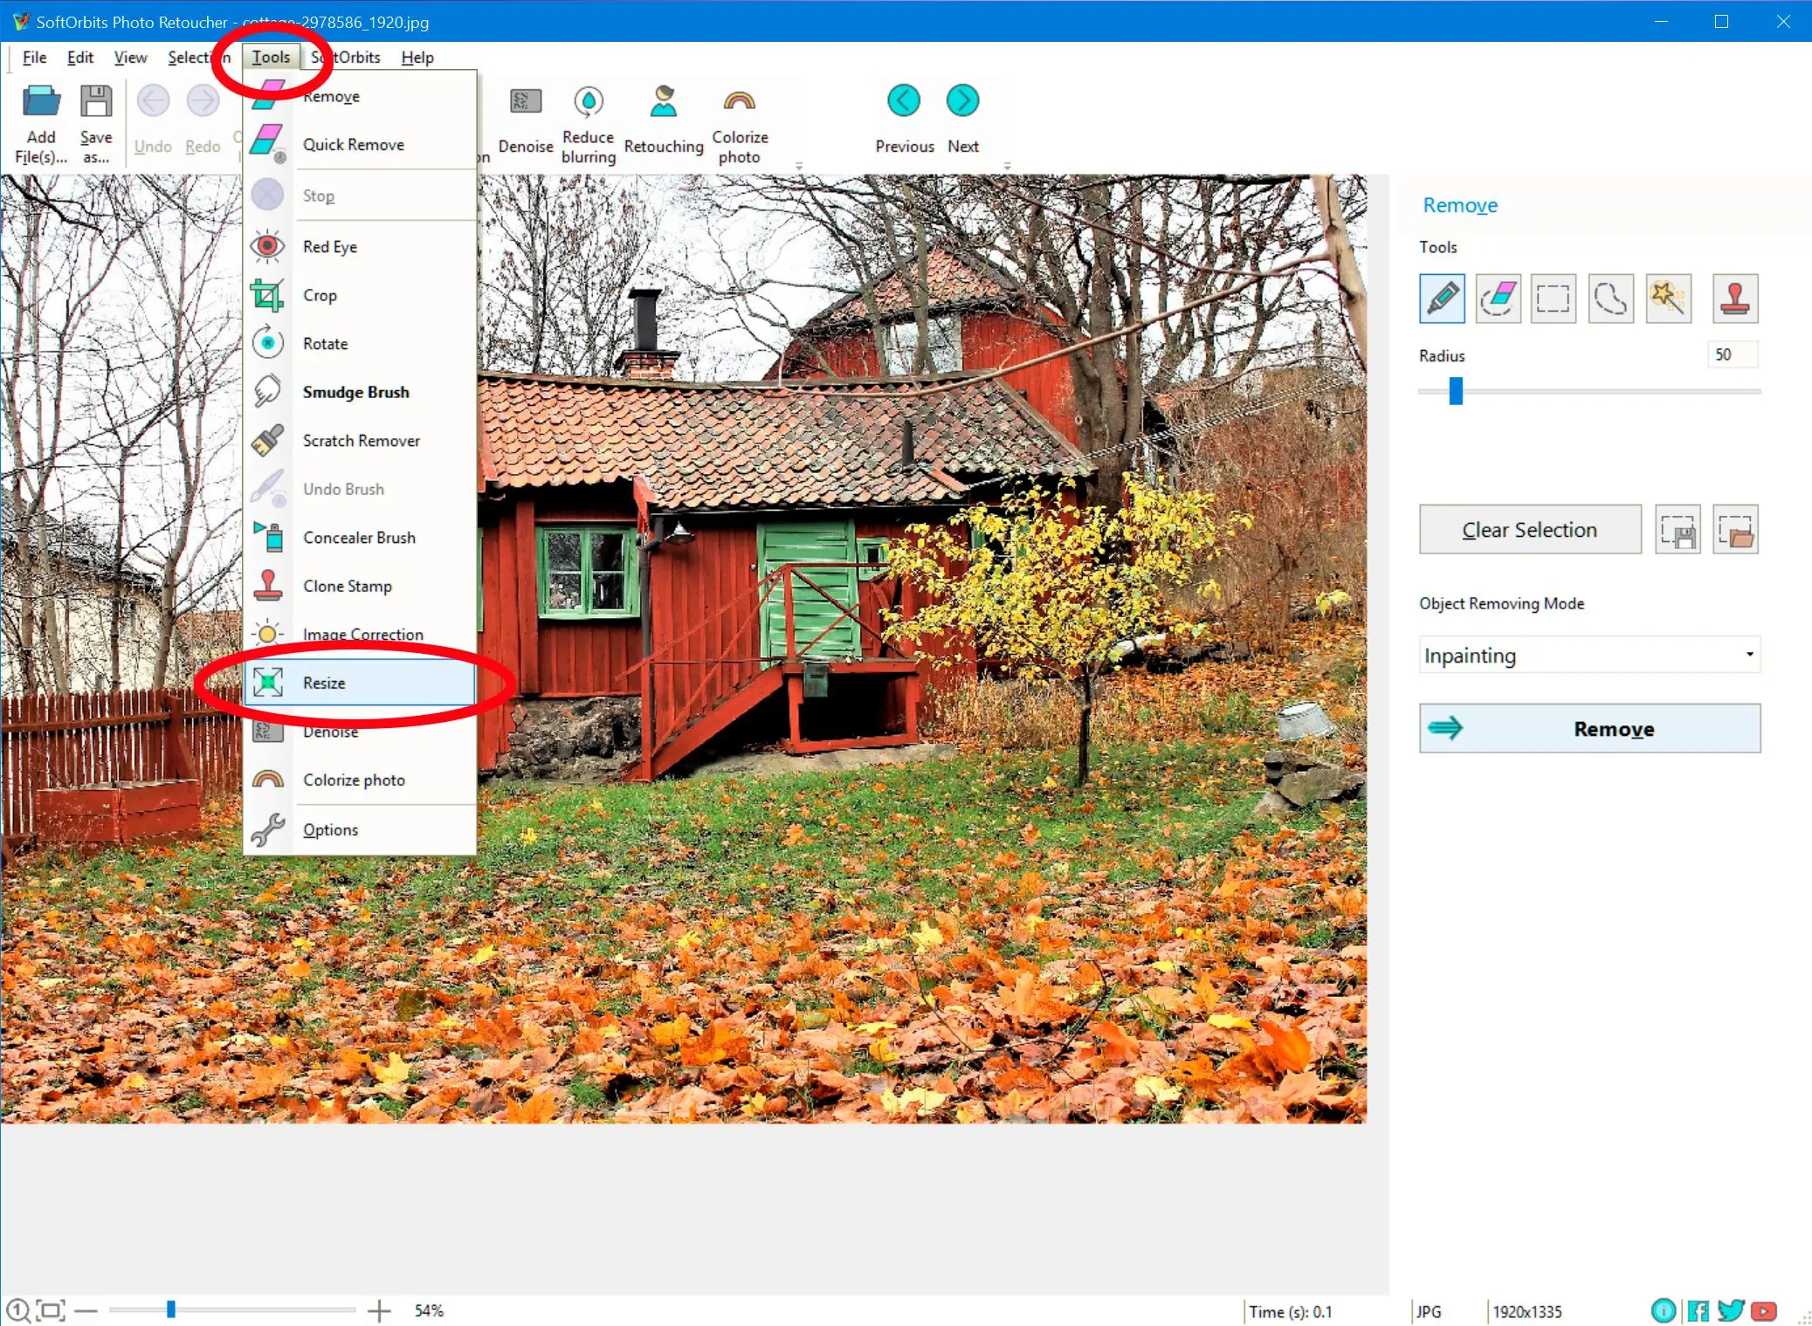This screenshot has height=1326, width=1812.
Task: Click the Rectangular selection tool icon
Action: coord(1552,297)
